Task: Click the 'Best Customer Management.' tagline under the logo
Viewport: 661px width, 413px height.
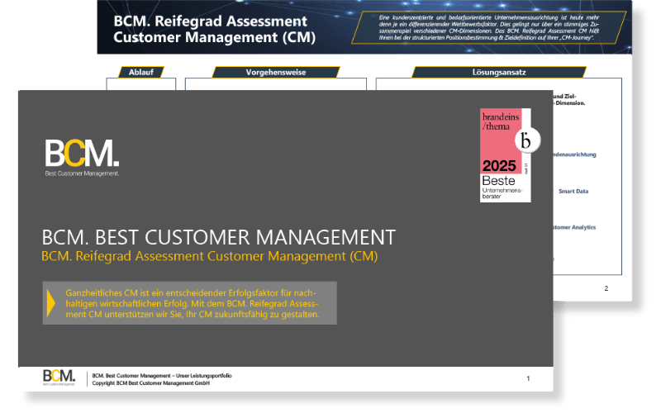Action: coord(82,173)
